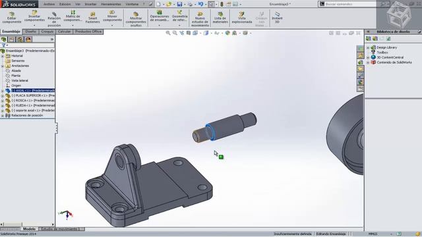Create Nuevo estudio de movimiento
The width and height of the screenshot is (422, 237).
coord(200,19)
